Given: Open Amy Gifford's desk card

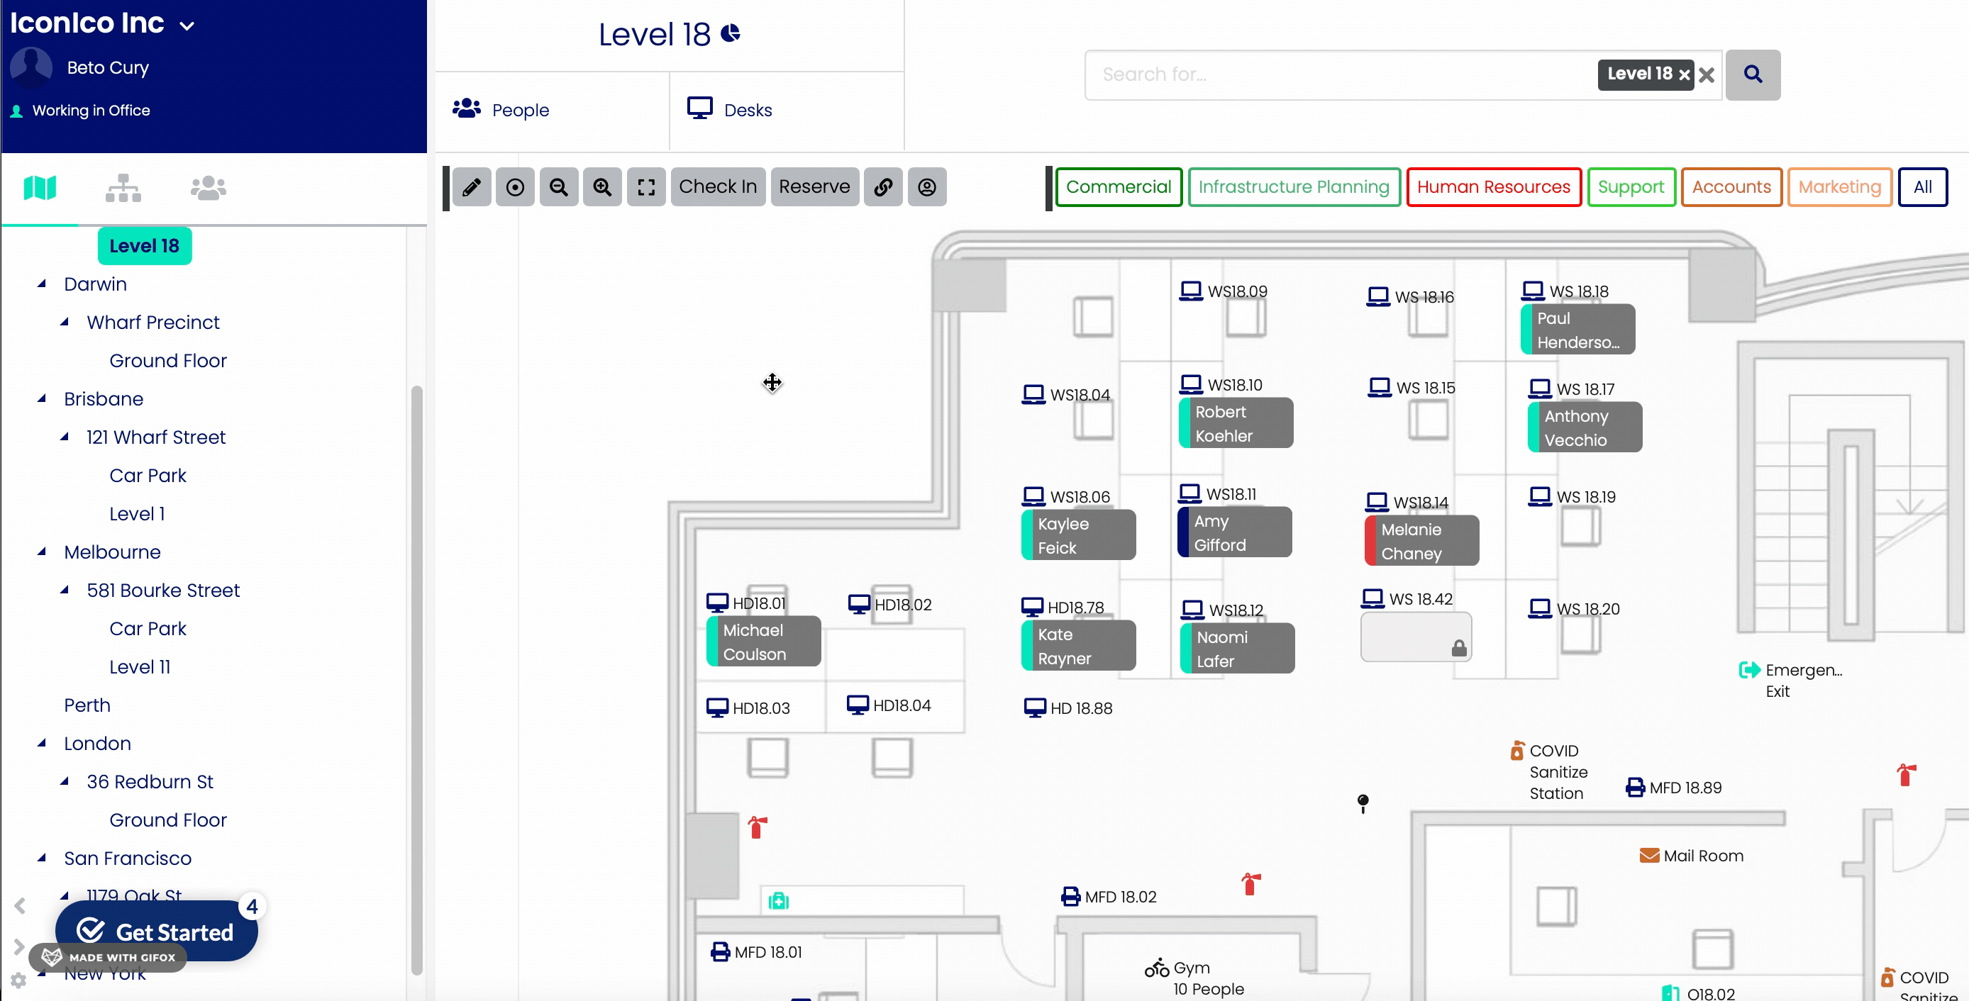Looking at the screenshot, I should click(x=1235, y=532).
